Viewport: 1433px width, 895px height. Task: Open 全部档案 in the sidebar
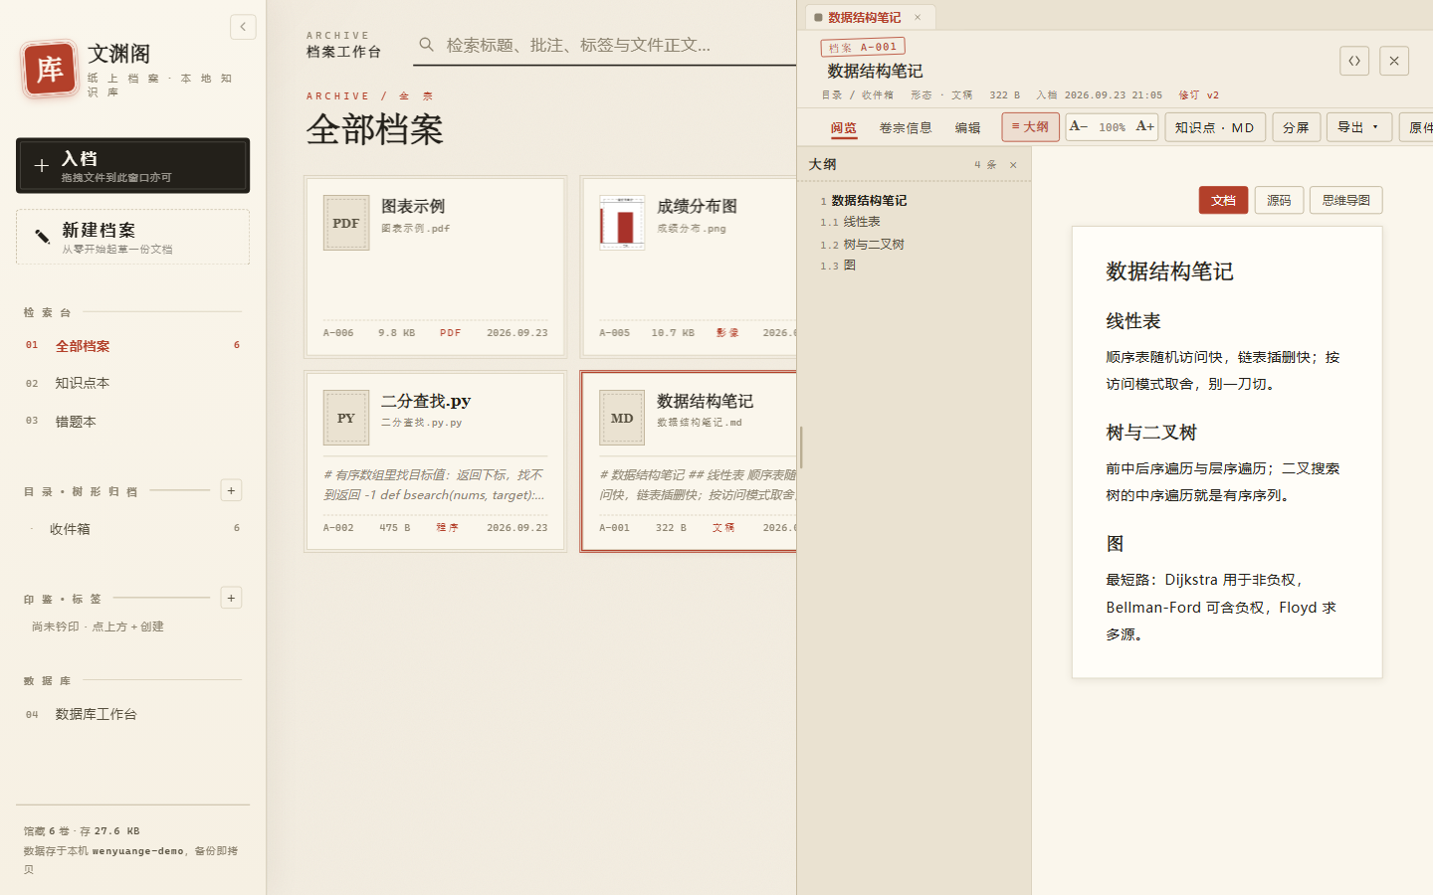tap(133, 345)
